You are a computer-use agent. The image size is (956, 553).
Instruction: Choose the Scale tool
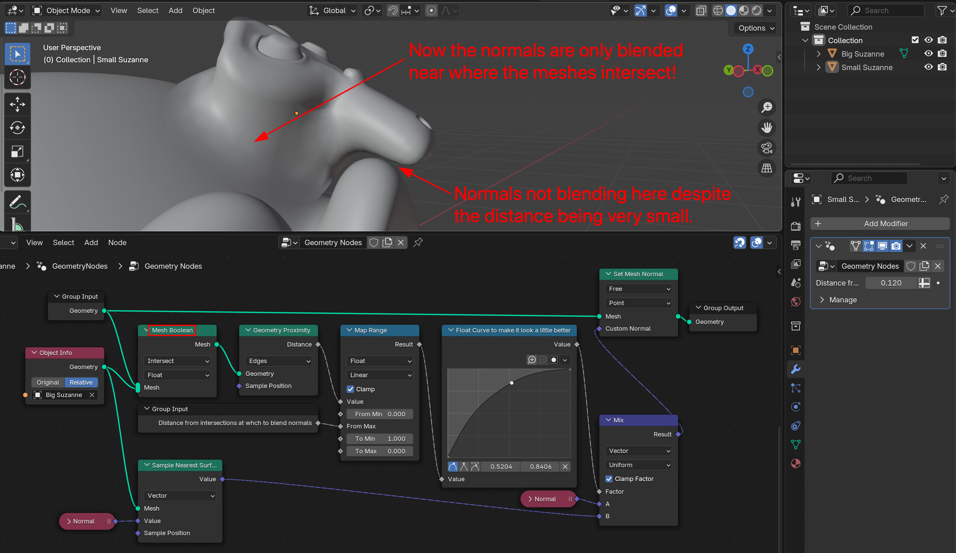point(18,151)
